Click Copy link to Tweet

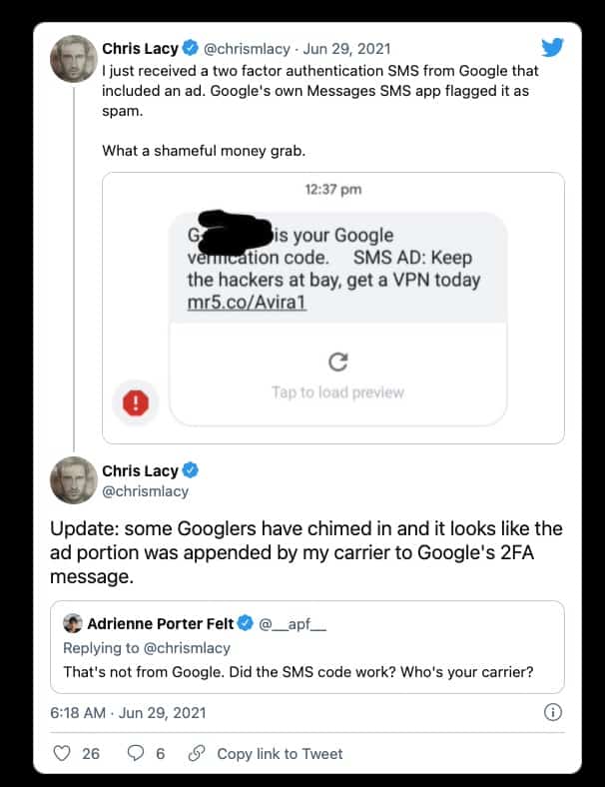[280, 754]
